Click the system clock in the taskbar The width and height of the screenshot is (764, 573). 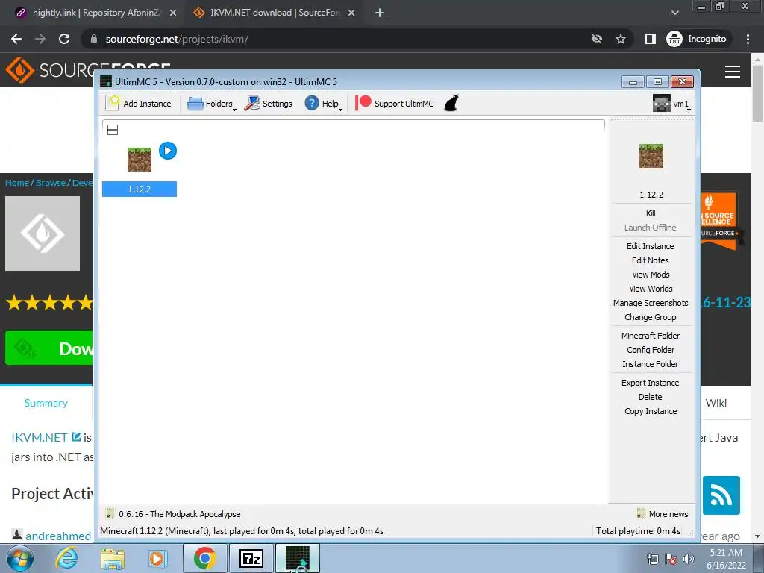pos(726,559)
